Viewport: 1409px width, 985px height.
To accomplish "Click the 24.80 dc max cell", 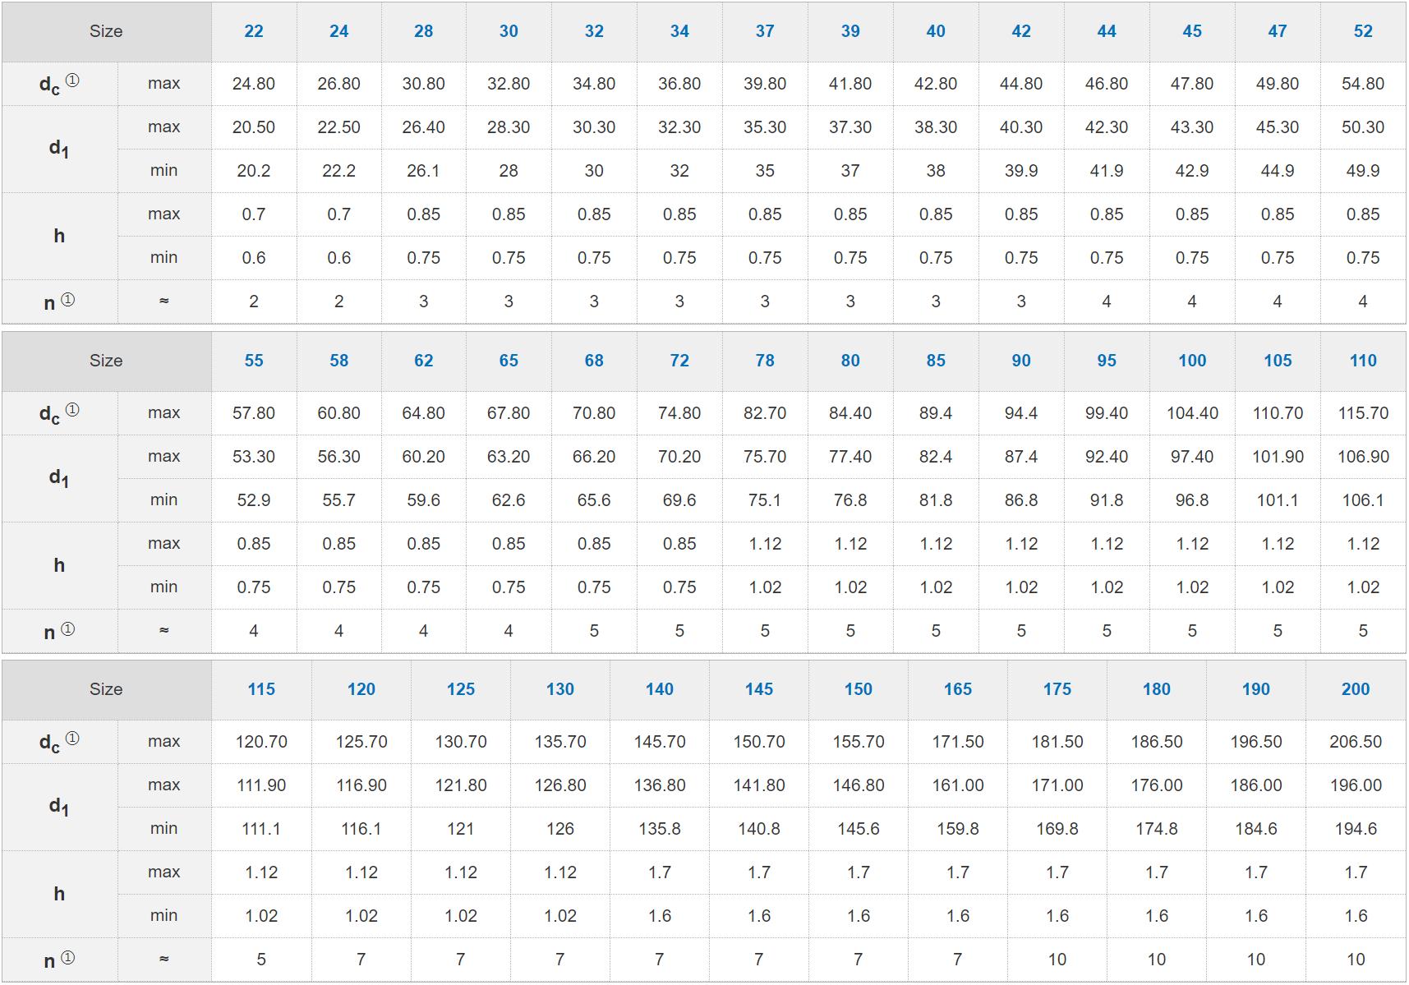I will click(254, 84).
